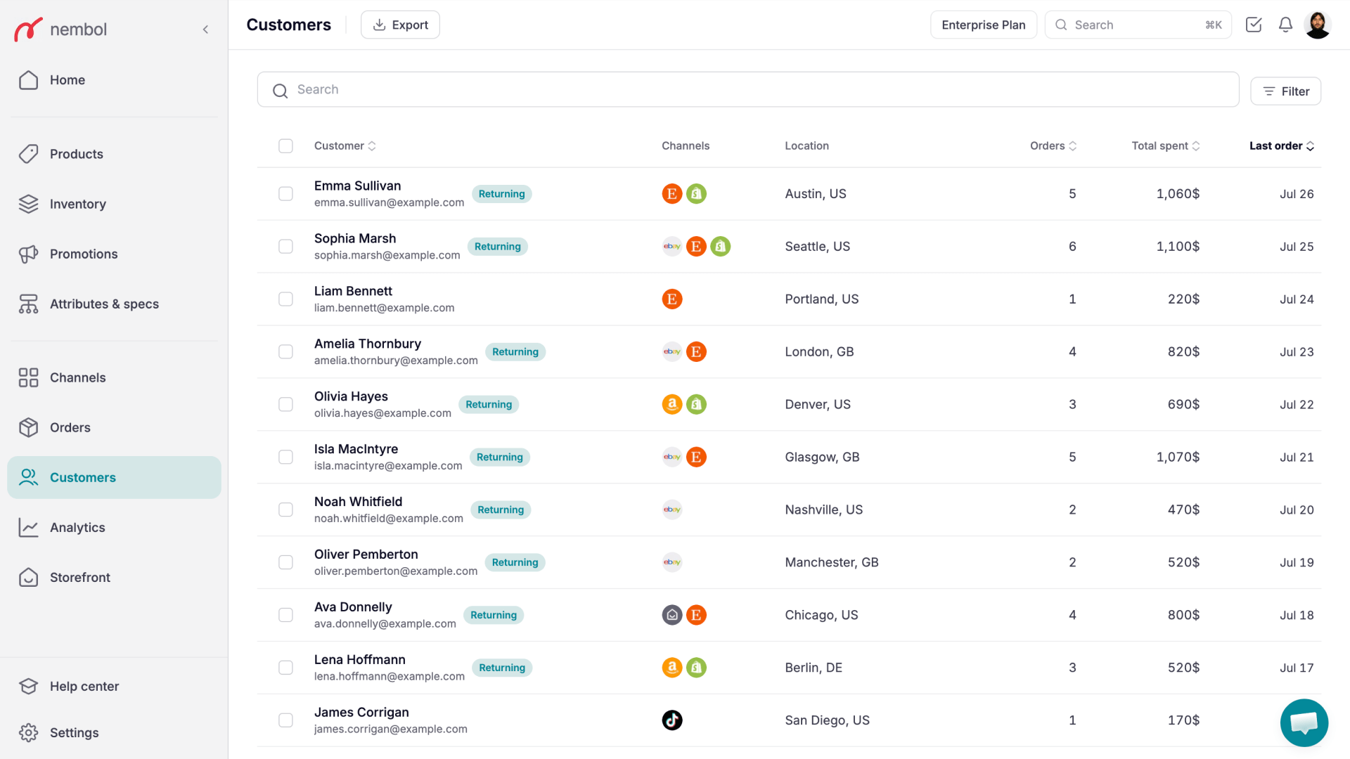The image size is (1350, 759).
Task: Sort by the Orders column
Action: (x=1053, y=146)
